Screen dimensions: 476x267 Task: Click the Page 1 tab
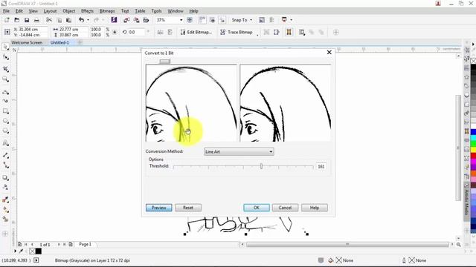click(x=85, y=244)
